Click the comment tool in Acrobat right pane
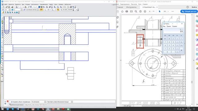The image size is (198, 111). pos(197,35)
